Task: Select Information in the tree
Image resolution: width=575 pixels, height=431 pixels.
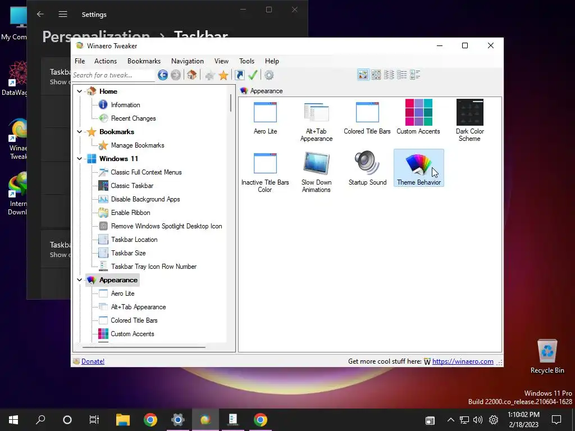Action: point(125,105)
